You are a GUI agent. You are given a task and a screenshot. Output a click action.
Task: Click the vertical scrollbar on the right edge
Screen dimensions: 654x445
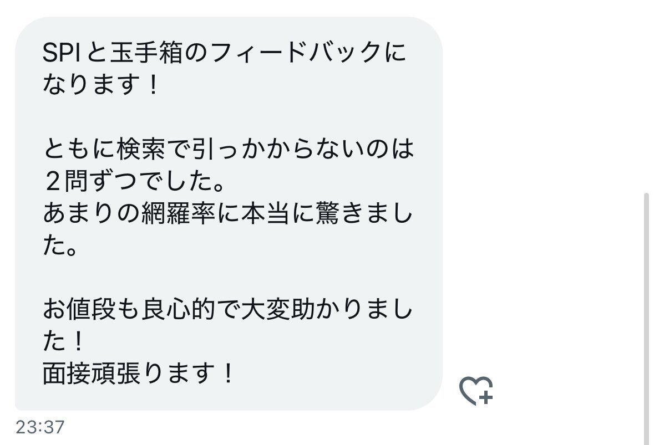pos(646,318)
